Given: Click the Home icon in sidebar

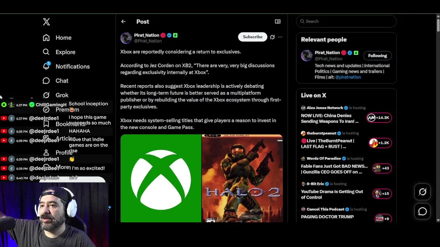Looking at the screenshot, I should coord(46,38).
